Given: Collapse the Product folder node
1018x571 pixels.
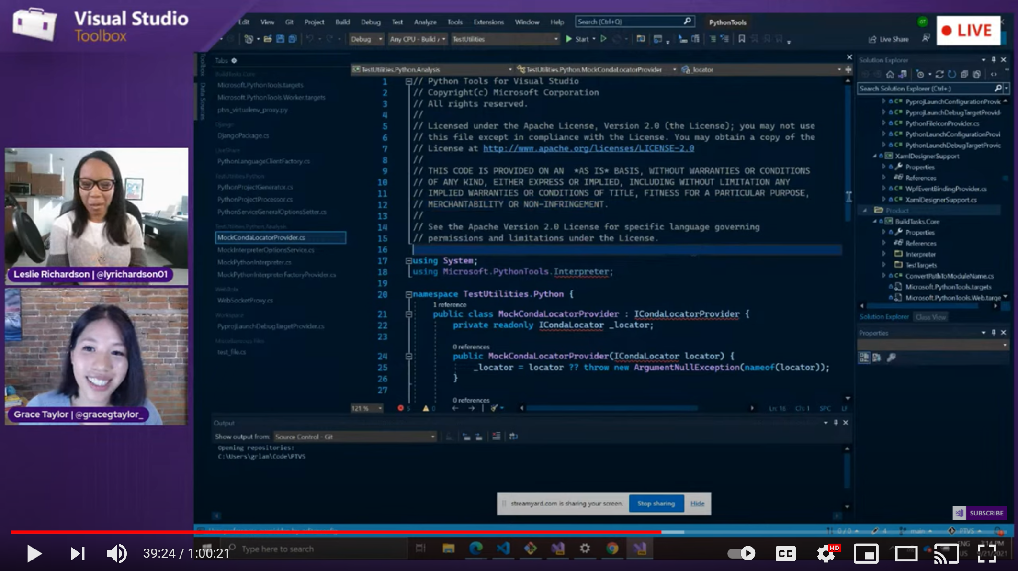Looking at the screenshot, I should 865,211.
